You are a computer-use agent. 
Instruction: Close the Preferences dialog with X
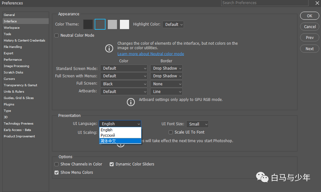pos(317,3)
